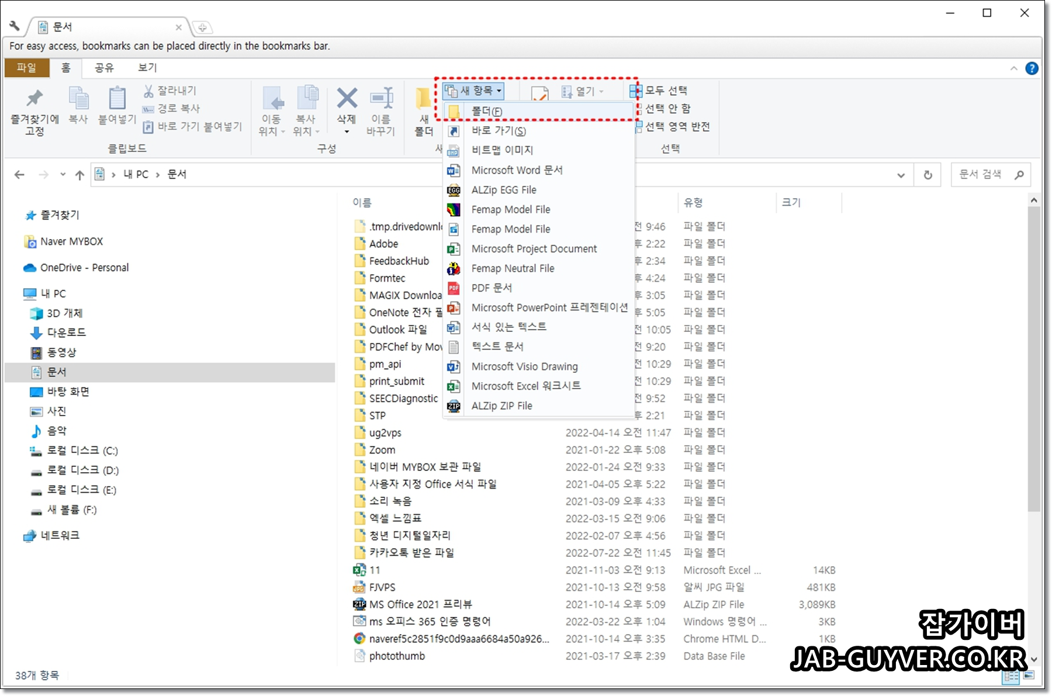The width and height of the screenshot is (1052, 696).
Task: Choose Microsoft Word 문서 menu entry
Action: (538, 170)
